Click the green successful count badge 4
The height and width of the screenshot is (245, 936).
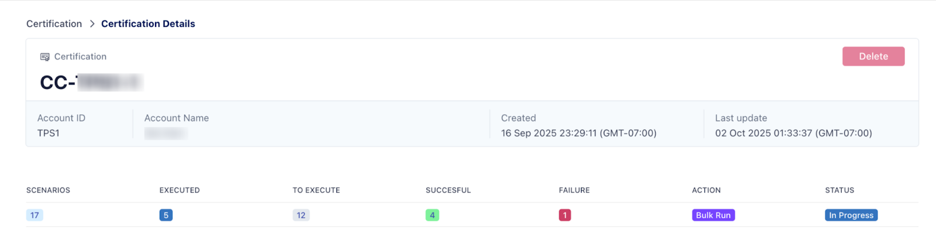coord(432,215)
